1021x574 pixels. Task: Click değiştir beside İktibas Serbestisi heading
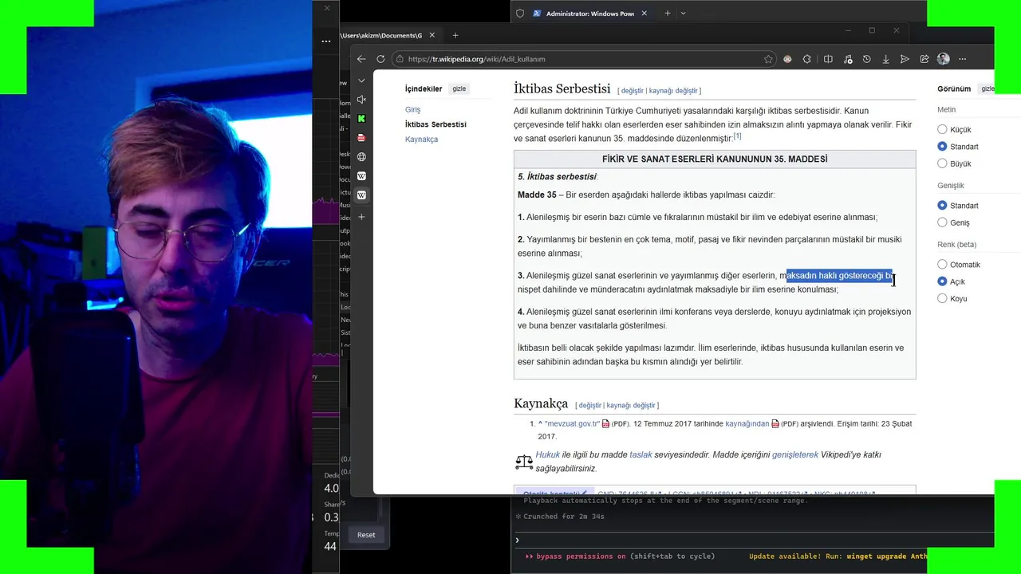[632, 91]
